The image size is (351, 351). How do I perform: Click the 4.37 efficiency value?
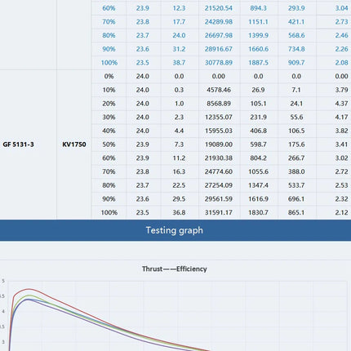point(341,104)
